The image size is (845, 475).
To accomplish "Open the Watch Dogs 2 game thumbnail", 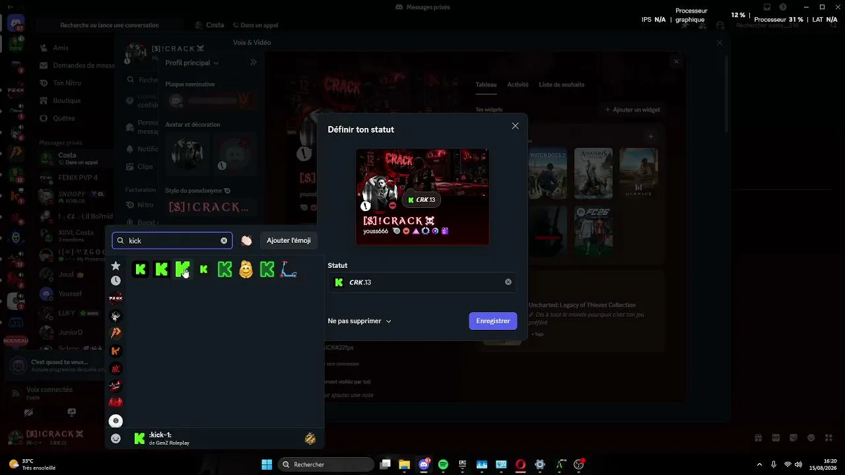I will [x=547, y=174].
